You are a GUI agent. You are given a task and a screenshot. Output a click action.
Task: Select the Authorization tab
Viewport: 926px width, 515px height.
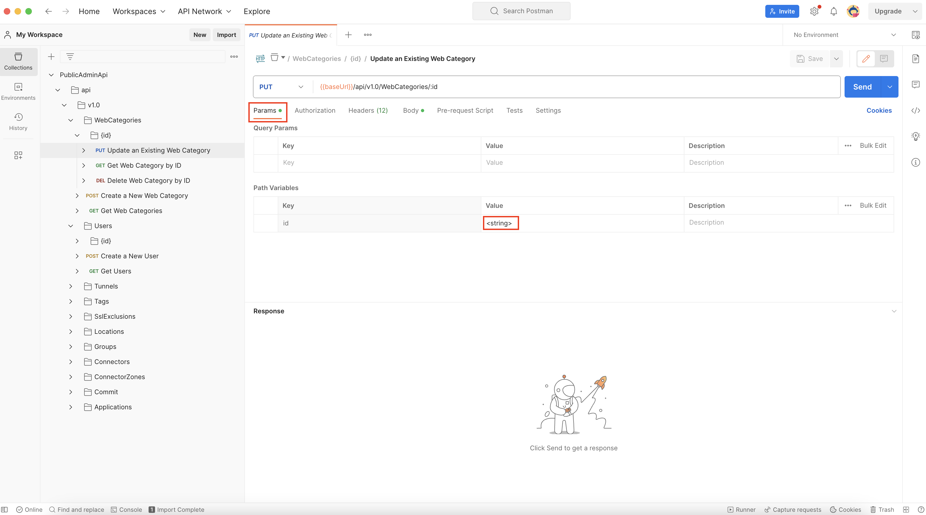click(x=315, y=110)
